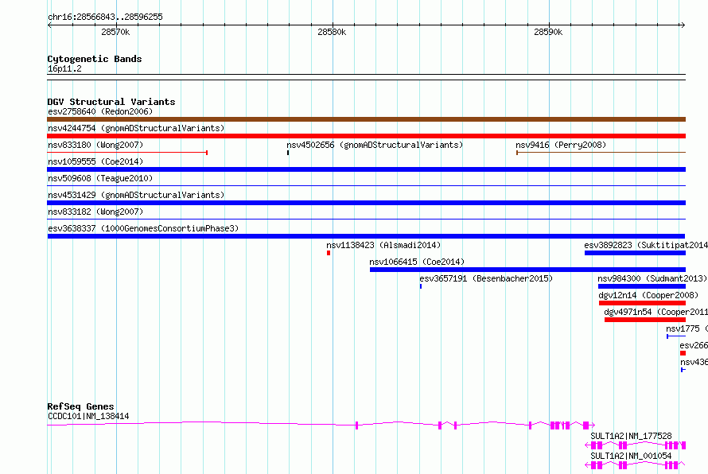Image resolution: width=708 pixels, height=474 pixels.
Task: Click the thin blue nsv833182 variant line
Action: click(x=366, y=220)
